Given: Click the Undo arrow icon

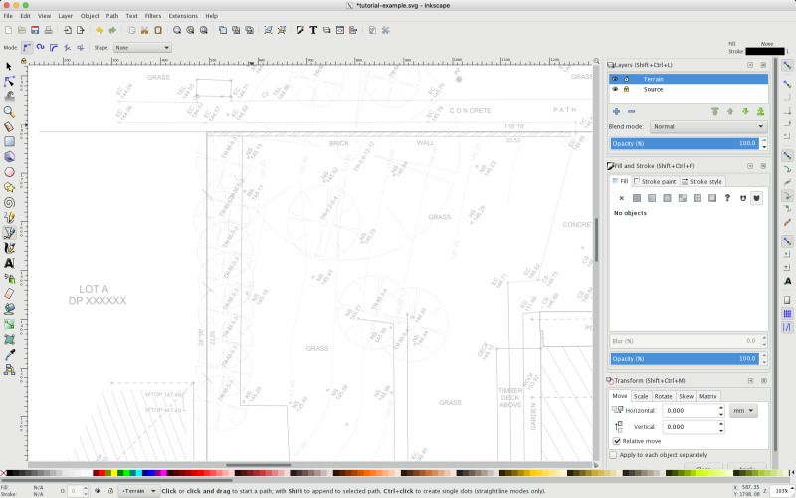Looking at the screenshot, I should (x=99, y=31).
